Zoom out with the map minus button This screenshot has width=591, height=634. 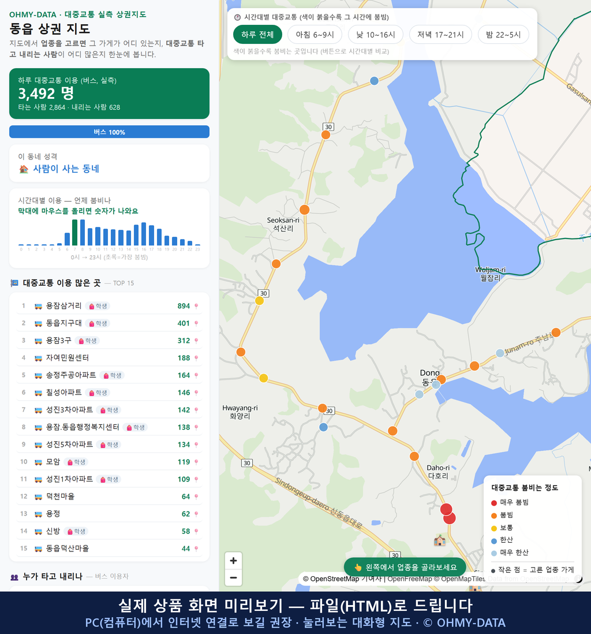(233, 577)
